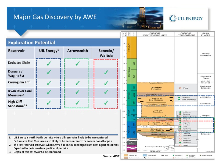Click the 'BASIN PHASES' chart header
The height and width of the screenshot is (161, 215).
(206, 34)
